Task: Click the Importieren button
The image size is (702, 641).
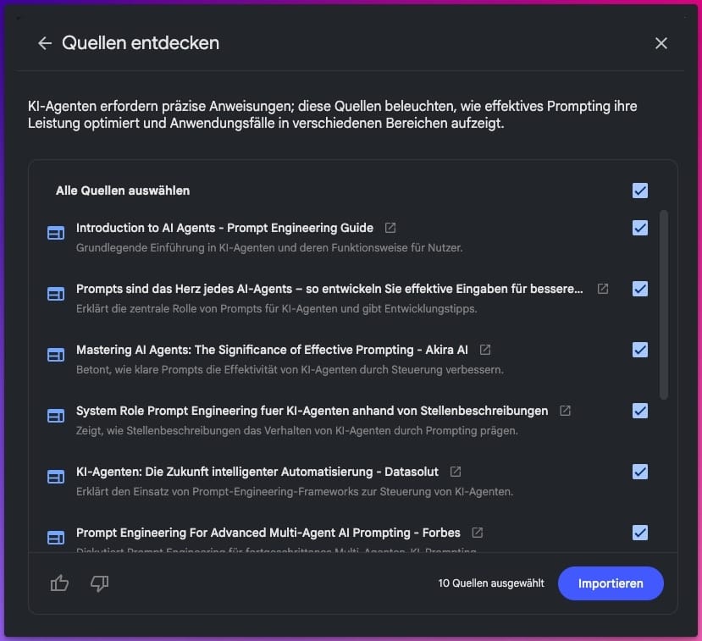Action: (611, 583)
